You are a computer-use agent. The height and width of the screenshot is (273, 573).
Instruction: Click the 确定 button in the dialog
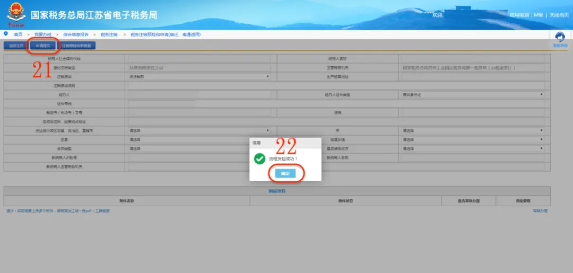285,174
